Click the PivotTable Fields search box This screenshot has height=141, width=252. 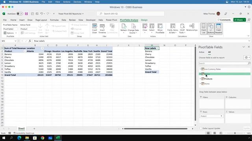tap(224, 63)
